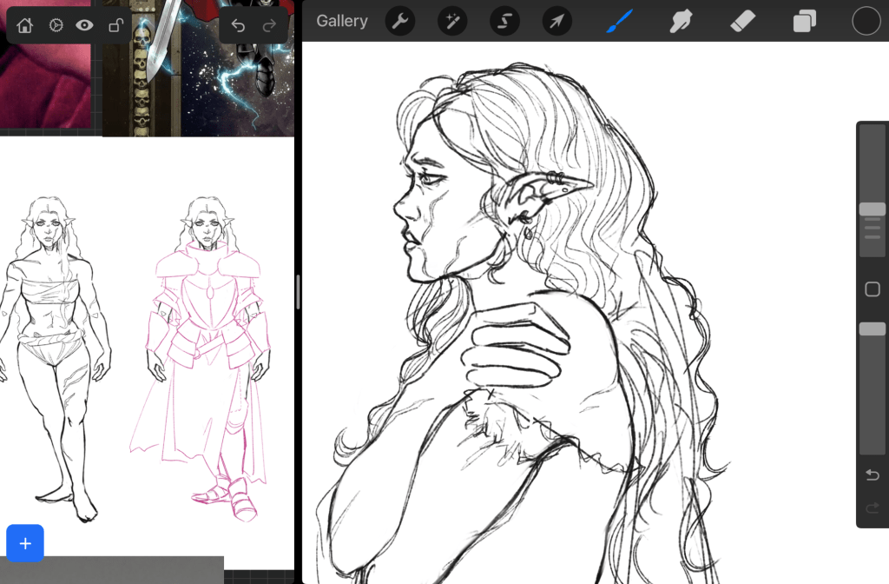Viewport: 889px width, 584px height.
Task: Open the Layers panel
Action: (x=805, y=21)
